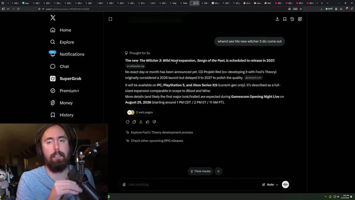The width and height of the screenshot is (355, 200).
Task: Click the X logo in the sidebar
Action: (x=53, y=18)
